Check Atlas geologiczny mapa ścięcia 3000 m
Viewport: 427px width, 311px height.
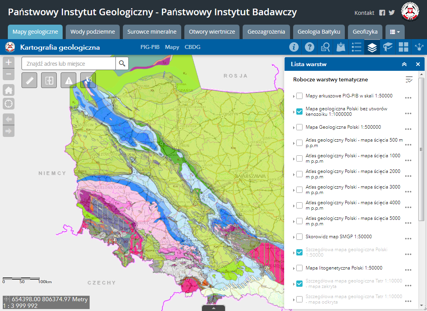point(299,190)
